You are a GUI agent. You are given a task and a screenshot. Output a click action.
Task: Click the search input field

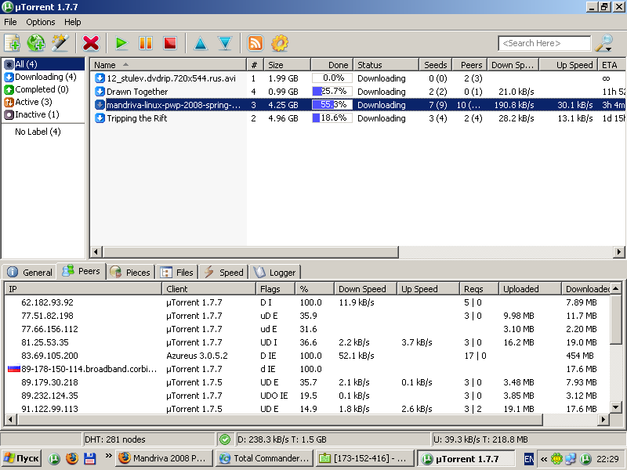point(544,43)
